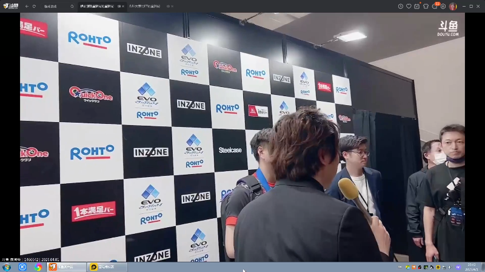Image resolution: width=485 pixels, height=272 pixels.
Task: Switch to the second live room tab
Action: (x=145, y=6)
